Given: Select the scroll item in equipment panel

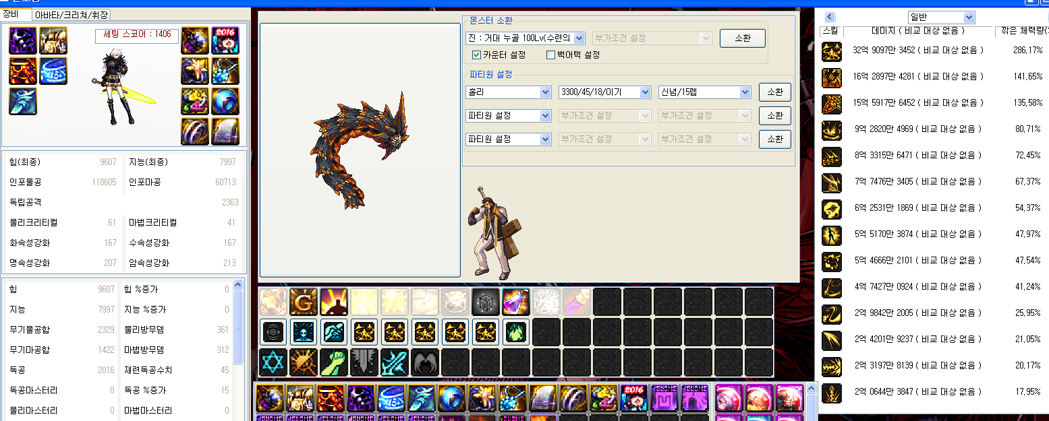Looking at the screenshot, I should tap(225, 131).
